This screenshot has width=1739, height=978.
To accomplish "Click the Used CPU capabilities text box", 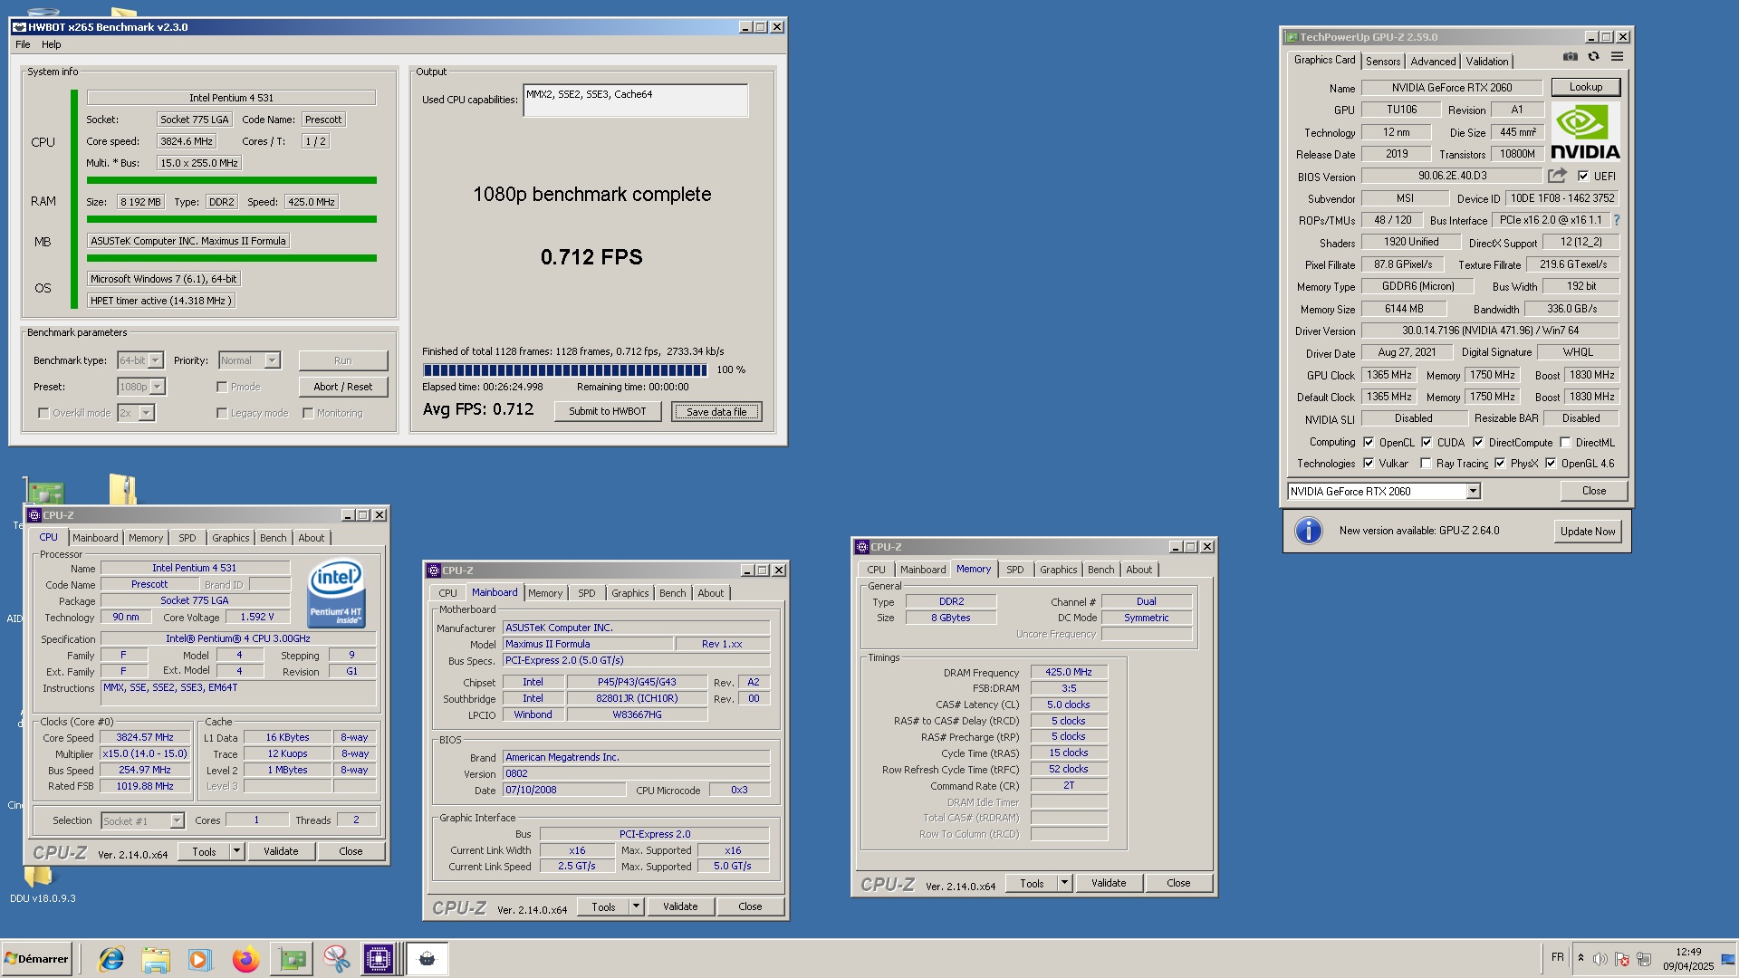I will coord(636,101).
